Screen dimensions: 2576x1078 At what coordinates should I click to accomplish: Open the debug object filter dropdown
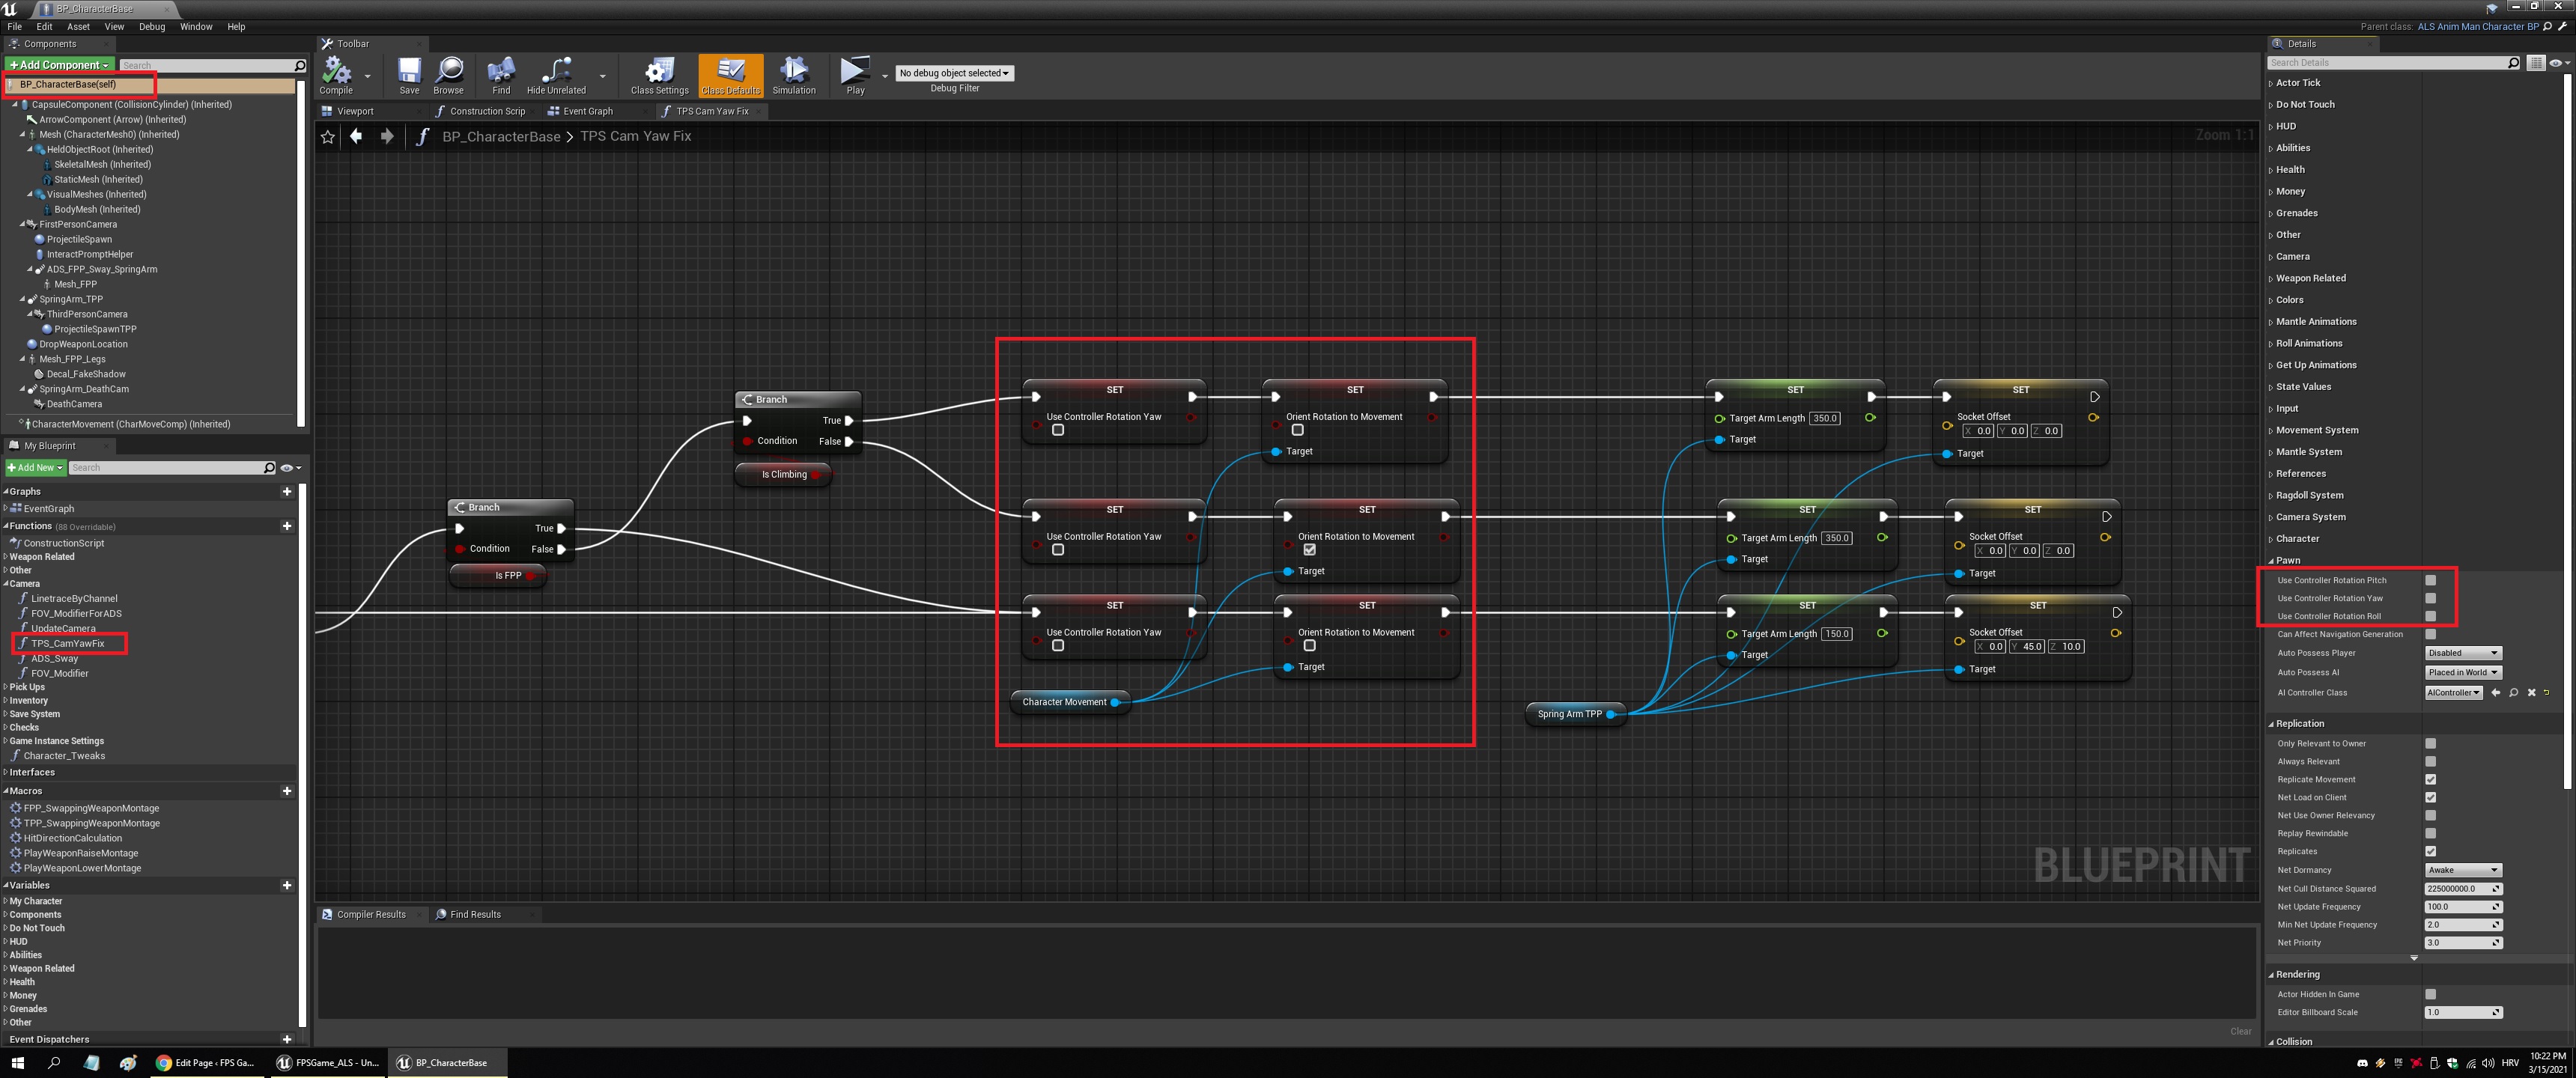954,73
